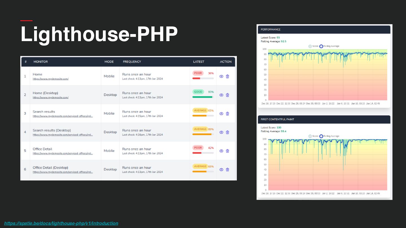Click the POOR badge in the Home row
The image size is (406, 228).
click(x=198, y=73)
